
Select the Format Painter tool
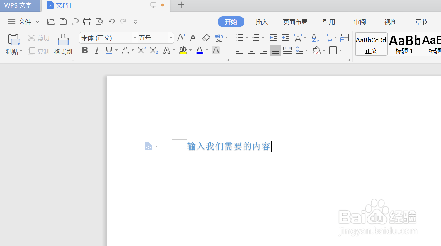pos(63,44)
